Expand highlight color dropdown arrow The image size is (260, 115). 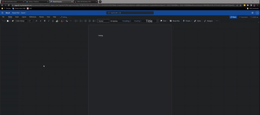click(x=59, y=21)
